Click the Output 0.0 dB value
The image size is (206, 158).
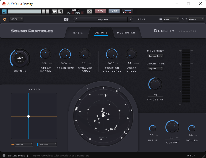(171, 138)
